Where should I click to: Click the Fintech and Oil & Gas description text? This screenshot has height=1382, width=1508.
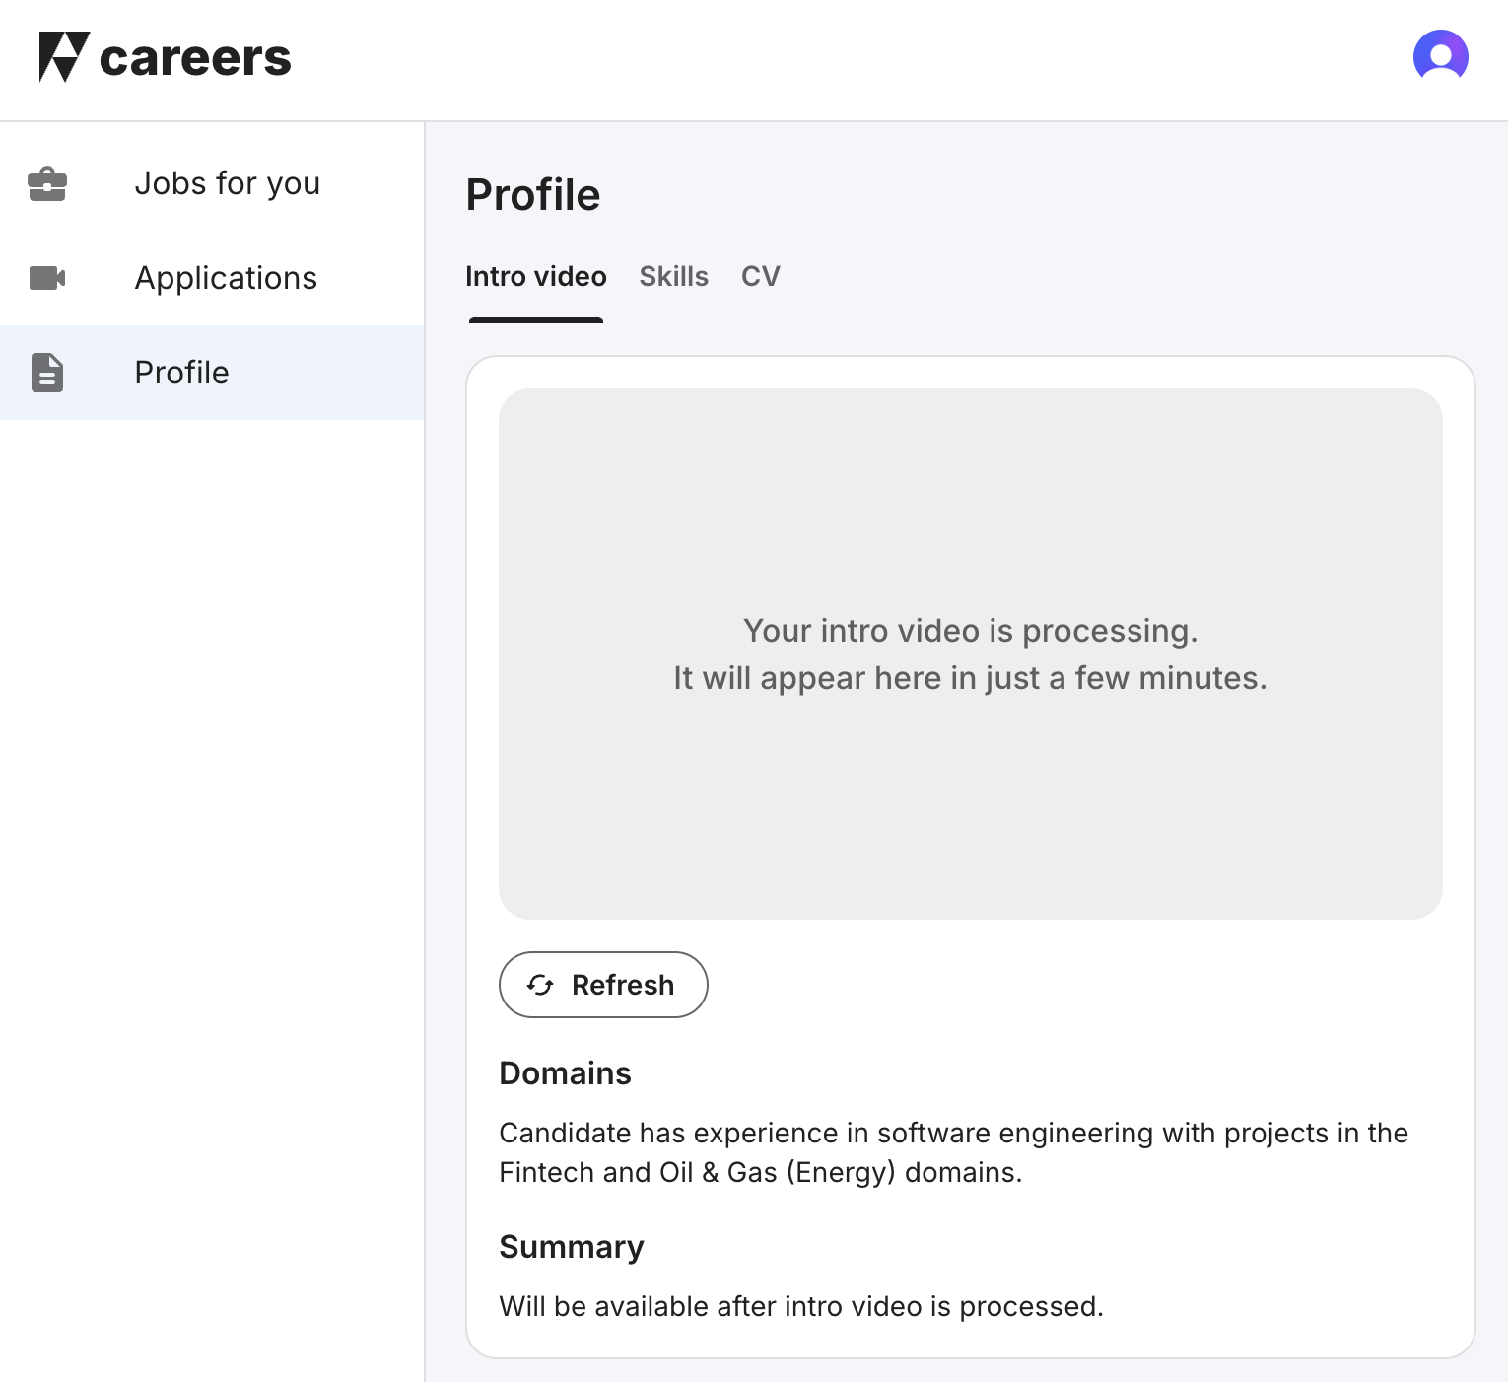(953, 1152)
